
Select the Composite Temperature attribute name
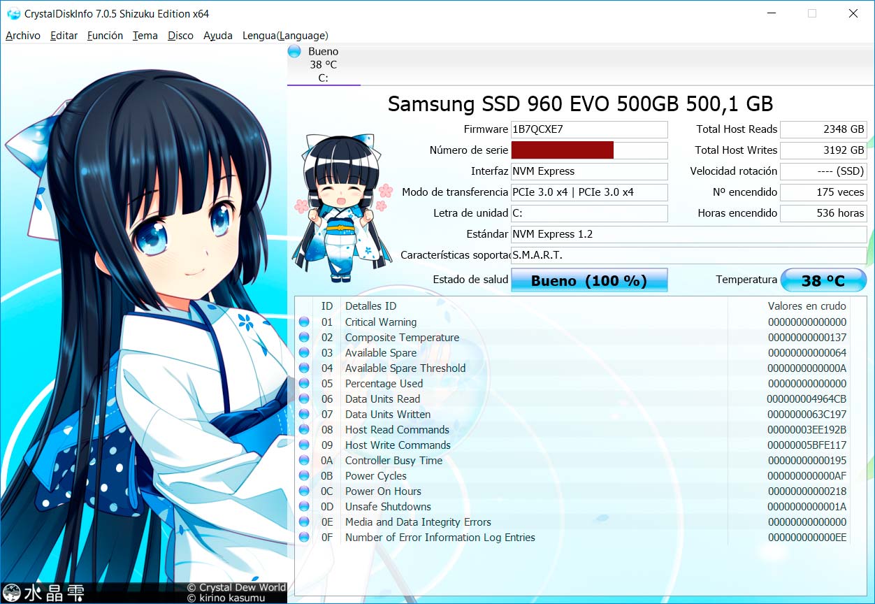tap(402, 338)
